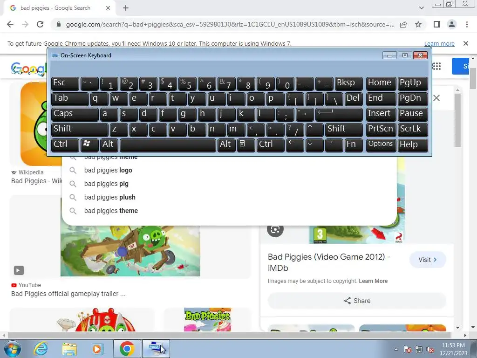Viewport: 477px width, 358px height.
Task: Click the horizontal scrollbar right arrow
Action: point(465,335)
